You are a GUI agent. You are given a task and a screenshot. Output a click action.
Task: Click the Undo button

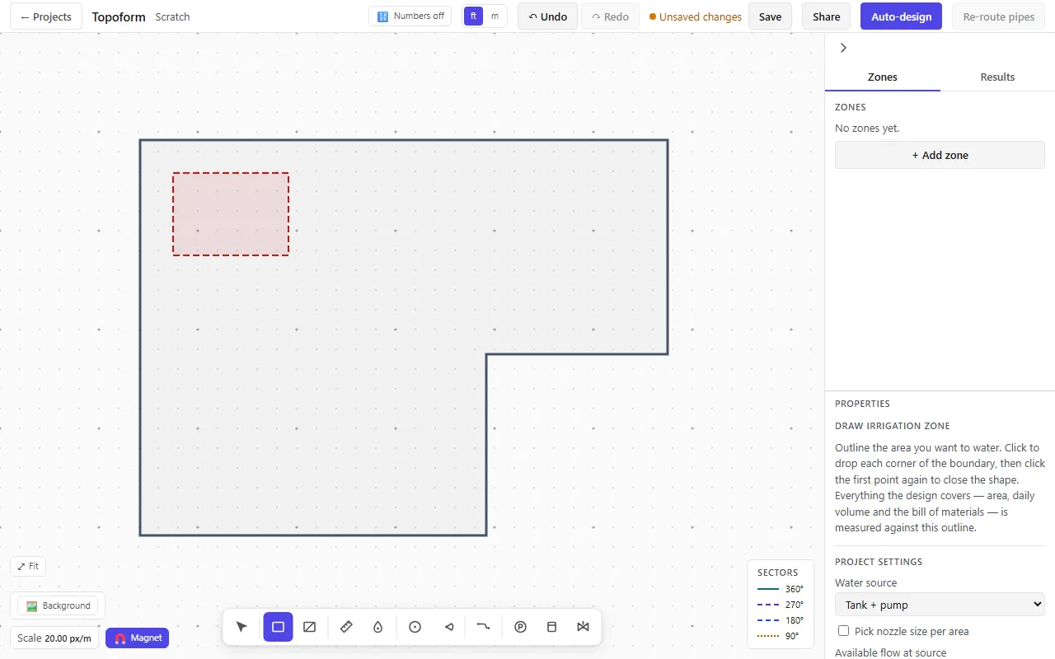coord(548,16)
